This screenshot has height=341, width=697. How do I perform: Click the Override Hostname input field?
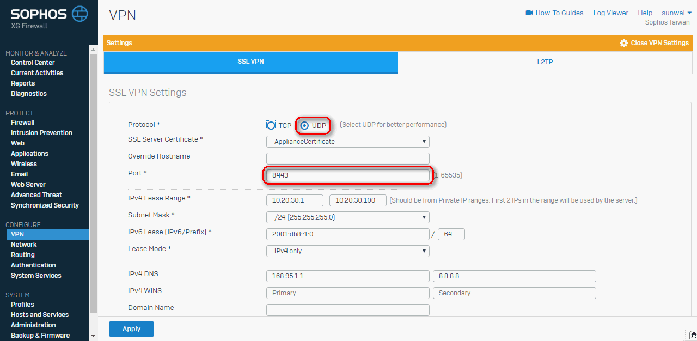pyautogui.click(x=348, y=159)
